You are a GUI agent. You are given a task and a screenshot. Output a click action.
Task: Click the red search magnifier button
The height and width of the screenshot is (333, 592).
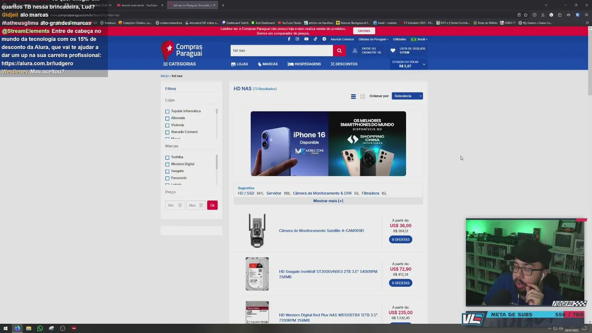(339, 50)
